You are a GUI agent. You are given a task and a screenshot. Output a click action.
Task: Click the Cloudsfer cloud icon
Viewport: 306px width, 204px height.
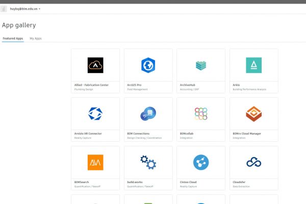[x=253, y=162]
